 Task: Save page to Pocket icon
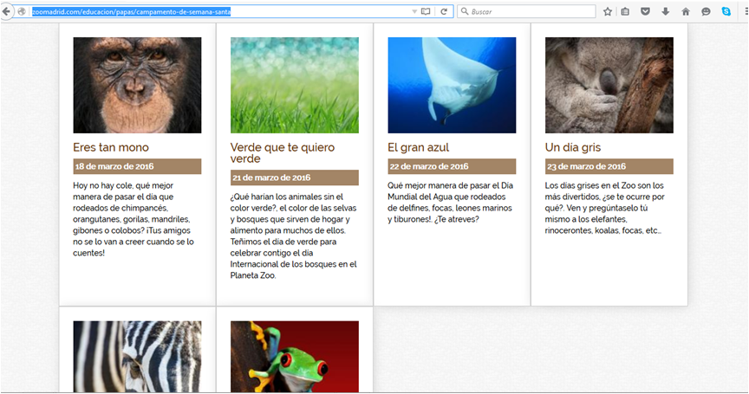645,11
